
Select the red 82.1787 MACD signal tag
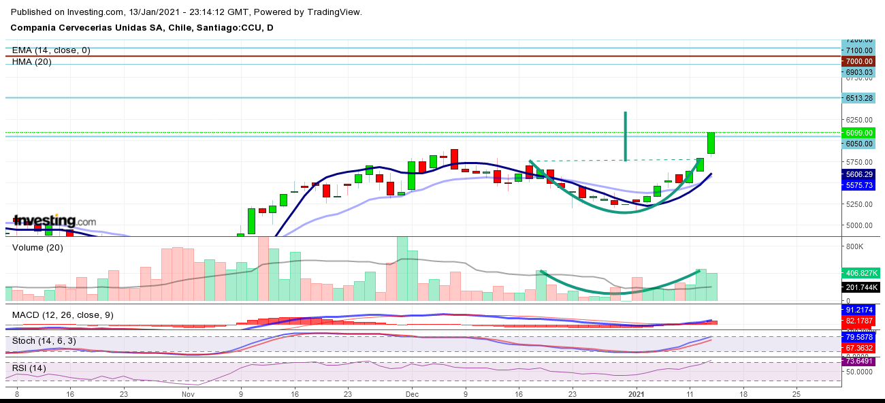click(860, 321)
